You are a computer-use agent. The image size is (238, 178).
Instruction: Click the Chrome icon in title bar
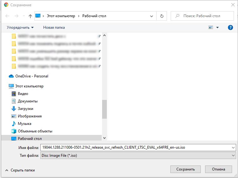pos(6,5)
